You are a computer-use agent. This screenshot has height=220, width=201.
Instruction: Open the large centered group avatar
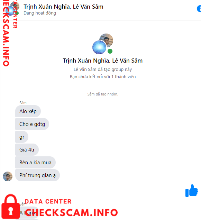point(103,44)
